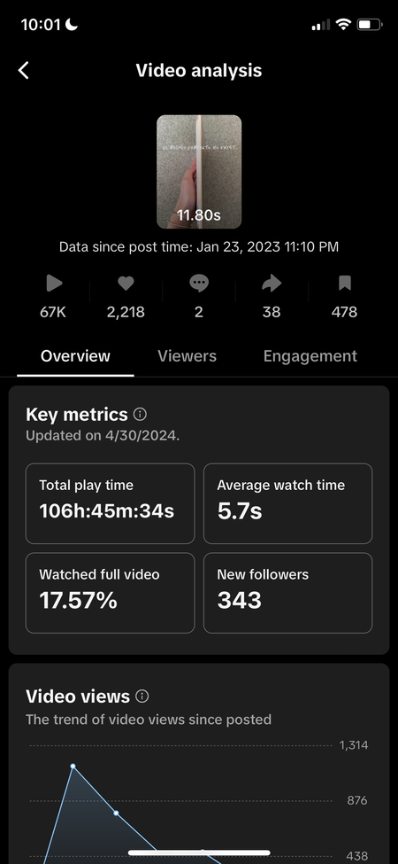Viewport: 398px width, 864px height.
Task: Select the peak point on views chart
Action: click(x=73, y=766)
